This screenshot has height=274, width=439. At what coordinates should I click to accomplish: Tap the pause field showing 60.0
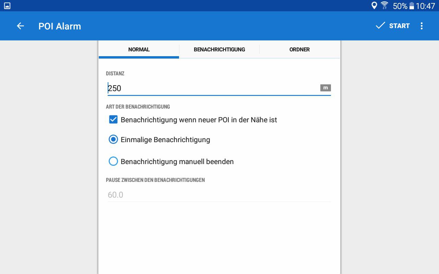tap(219, 195)
